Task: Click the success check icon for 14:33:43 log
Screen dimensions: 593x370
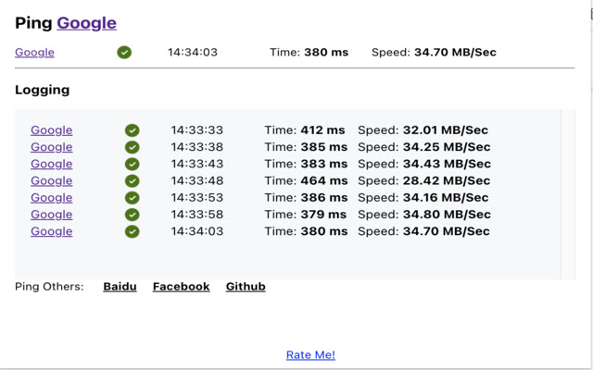Action: coord(132,164)
